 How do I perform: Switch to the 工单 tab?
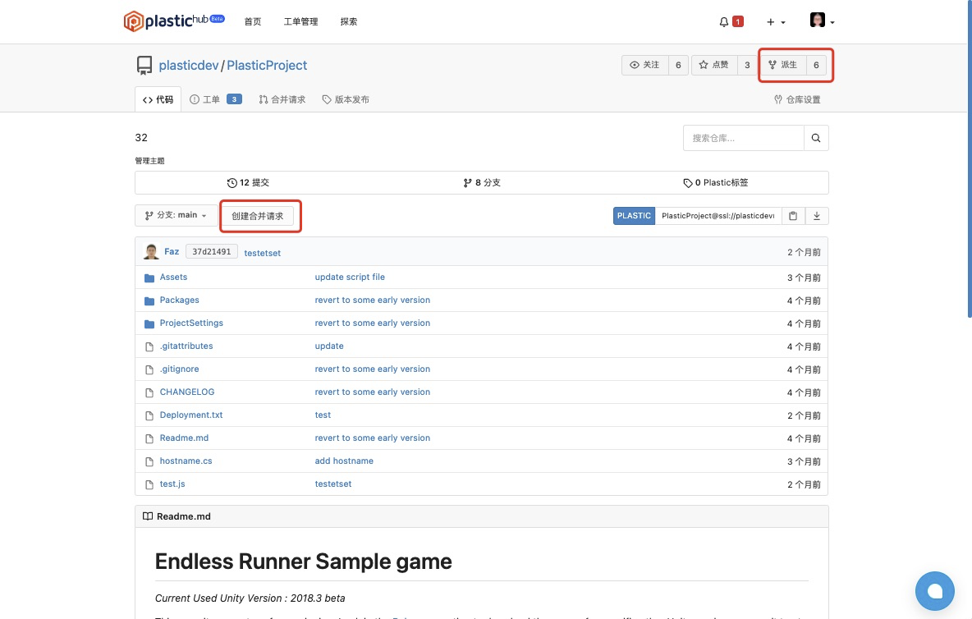215,99
